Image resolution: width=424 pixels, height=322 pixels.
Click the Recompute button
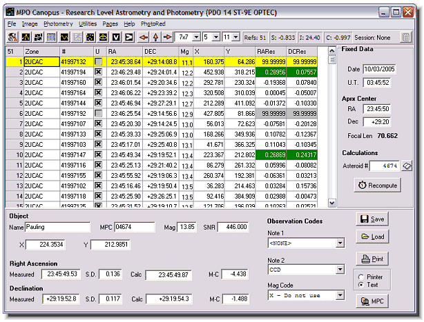tap(378, 185)
